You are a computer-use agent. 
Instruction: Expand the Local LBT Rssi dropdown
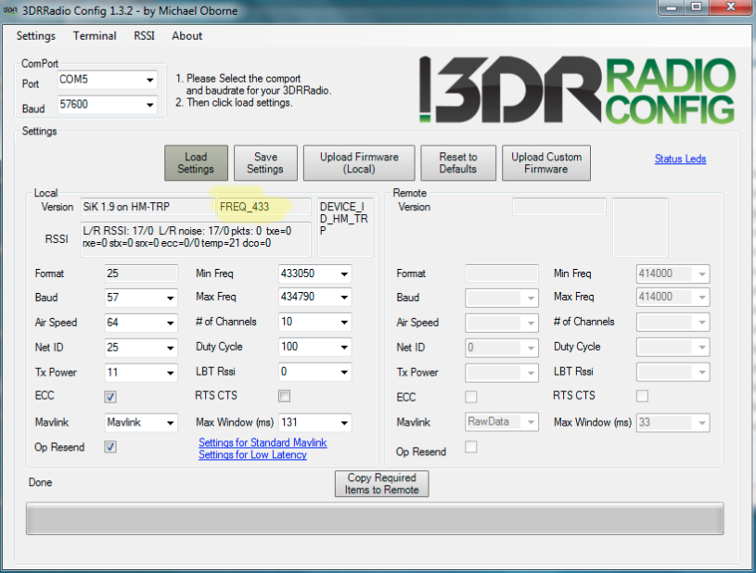pos(314,372)
